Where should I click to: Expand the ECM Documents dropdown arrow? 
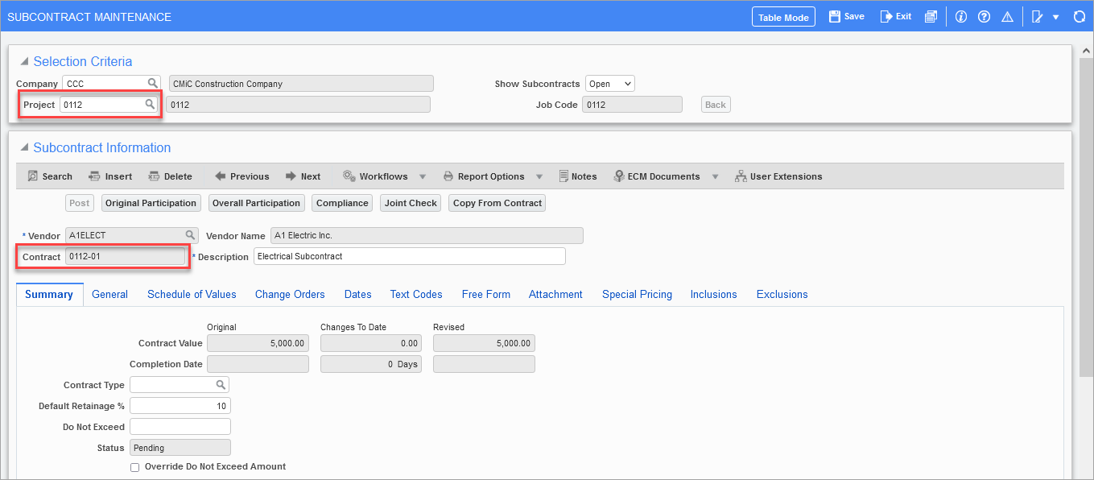click(715, 176)
